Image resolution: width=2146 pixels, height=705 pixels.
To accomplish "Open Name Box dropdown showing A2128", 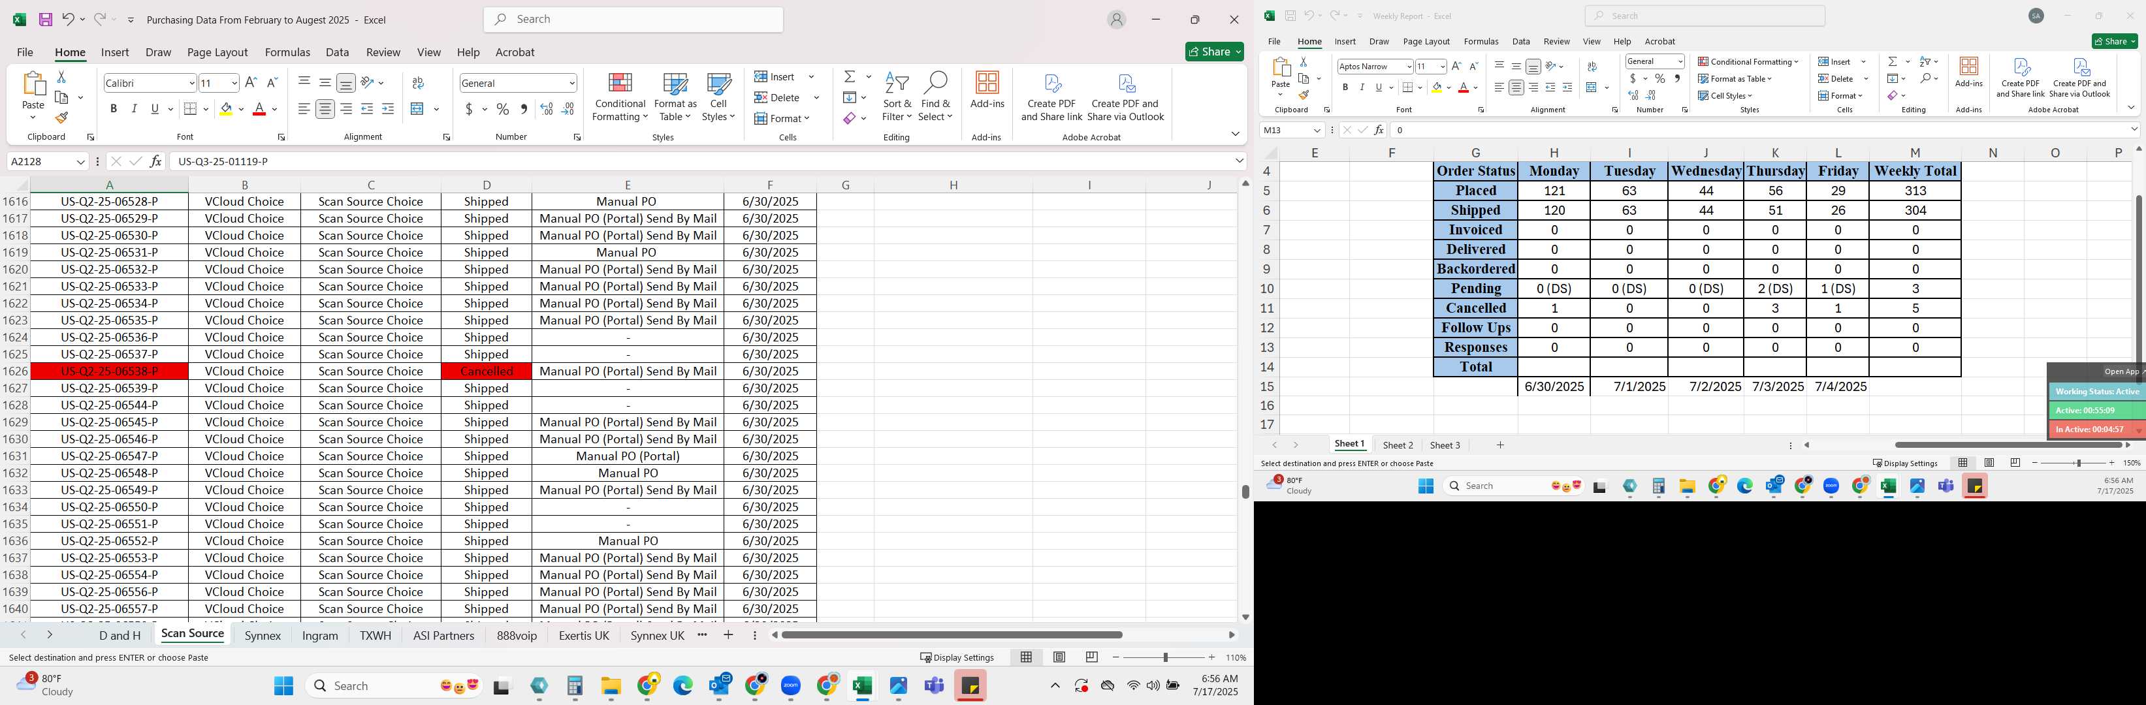I will click(x=81, y=161).
